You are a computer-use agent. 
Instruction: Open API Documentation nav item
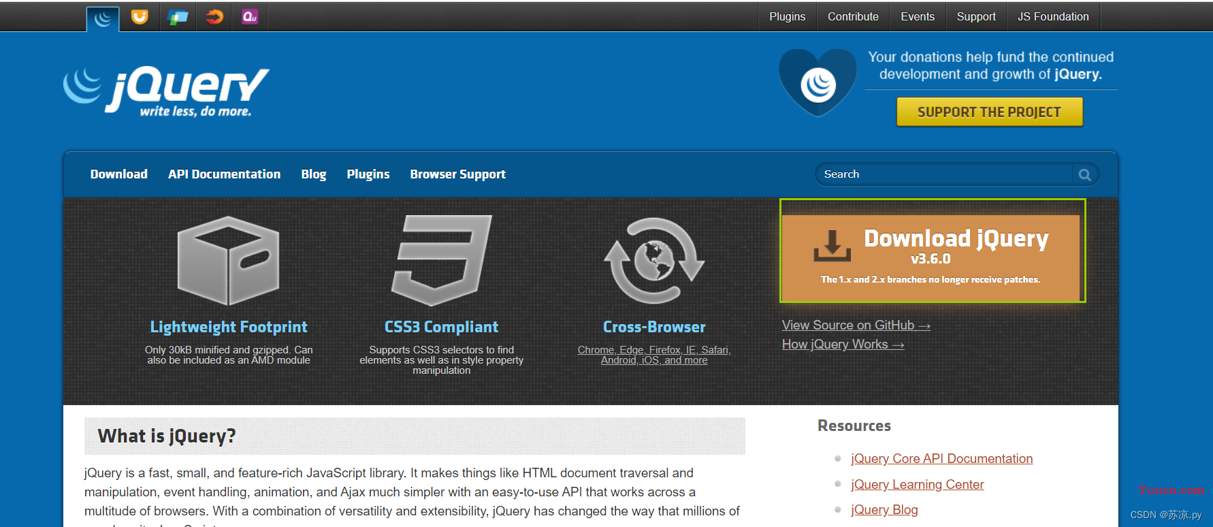225,174
